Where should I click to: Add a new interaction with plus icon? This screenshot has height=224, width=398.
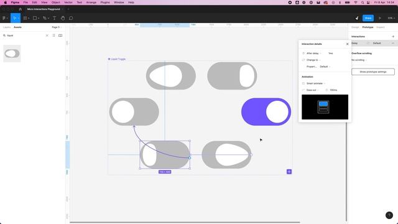click(393, 37)
